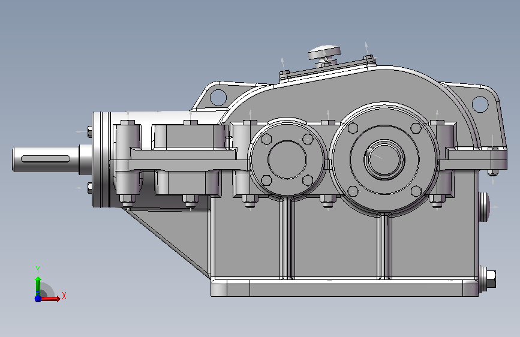This screenshot has height=337, width=520.
Task: Select the drain plug bolt at lower right
Action: [488, 279]
